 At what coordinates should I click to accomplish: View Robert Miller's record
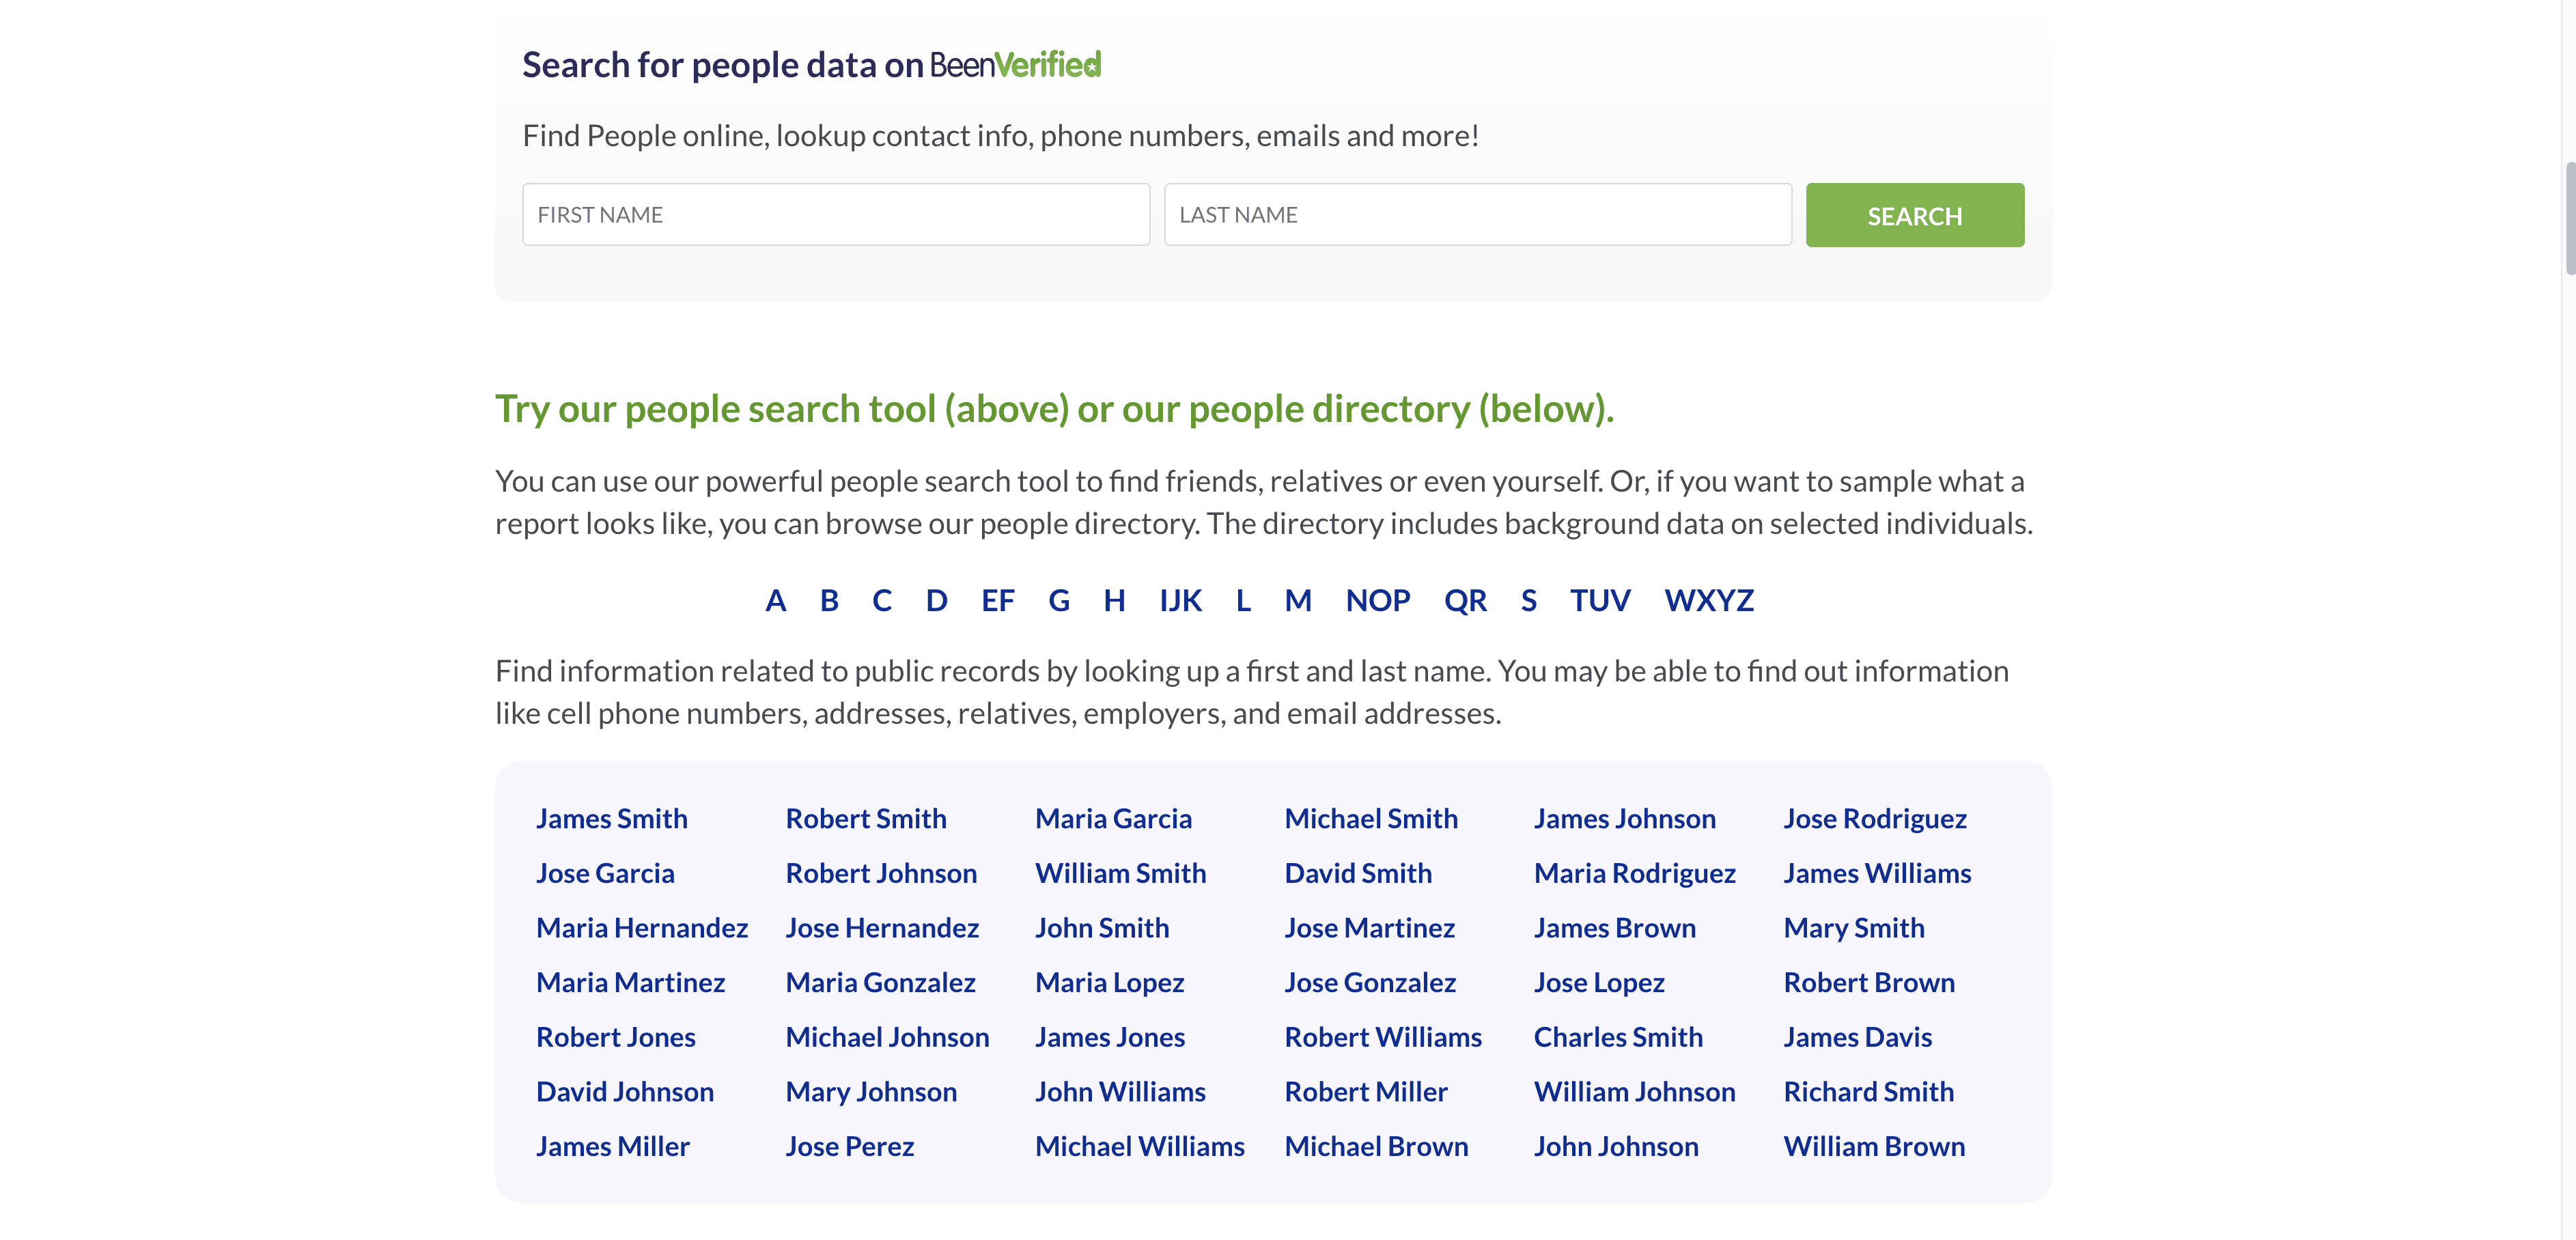pyautogui.click(x=1365, y=1092)
